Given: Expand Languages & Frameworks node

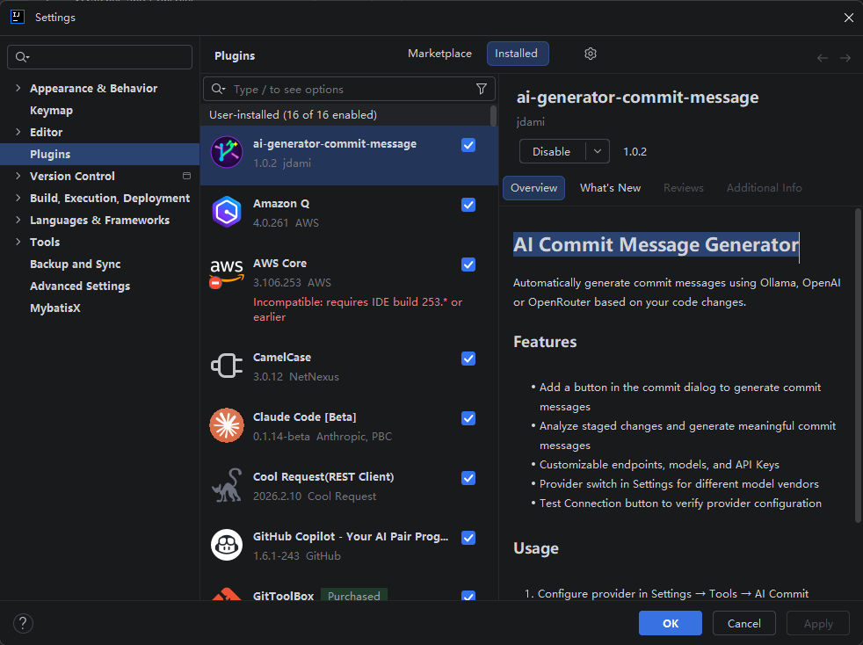Looking at the screenshot, I should (x=18, y=220).
